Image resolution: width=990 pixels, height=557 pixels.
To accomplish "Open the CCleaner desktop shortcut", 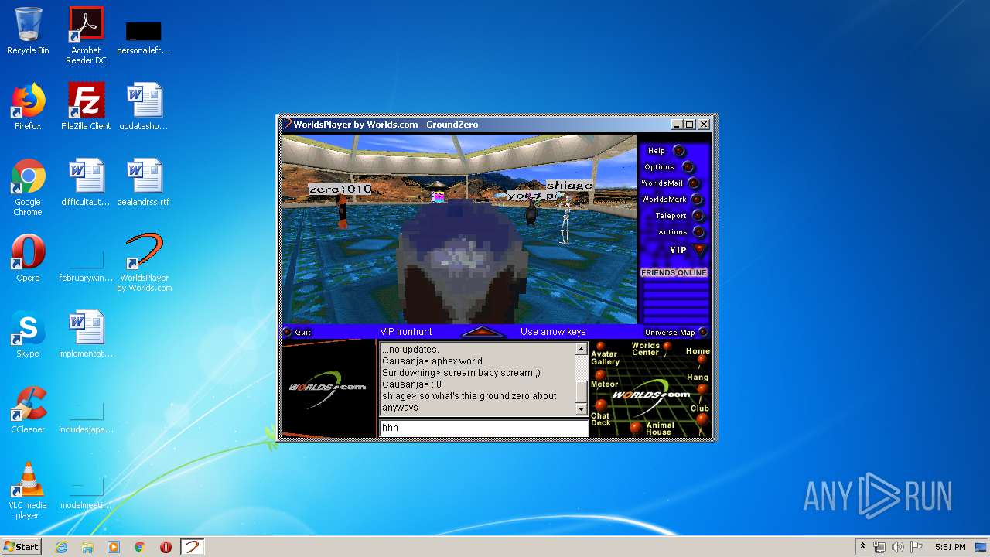I will click(28, 410).
